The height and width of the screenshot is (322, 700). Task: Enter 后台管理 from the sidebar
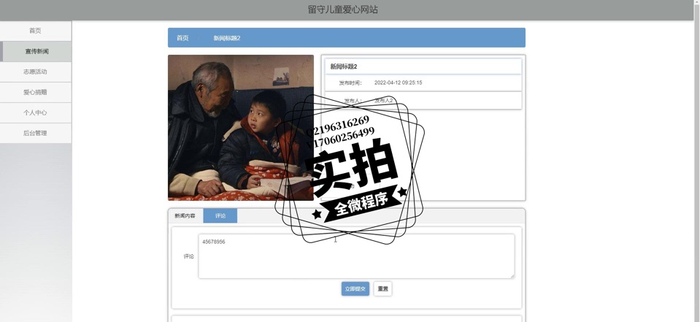(35, 133)
